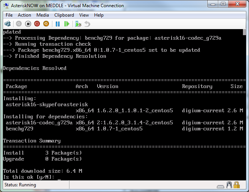The height and width of the screenshot is (192, 249).
Task: Click the padlock security icon in status bar
Action: click(236, 185)
